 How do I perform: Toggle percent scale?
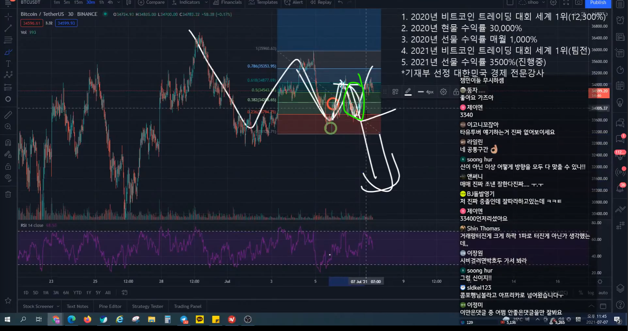point(581,293)
